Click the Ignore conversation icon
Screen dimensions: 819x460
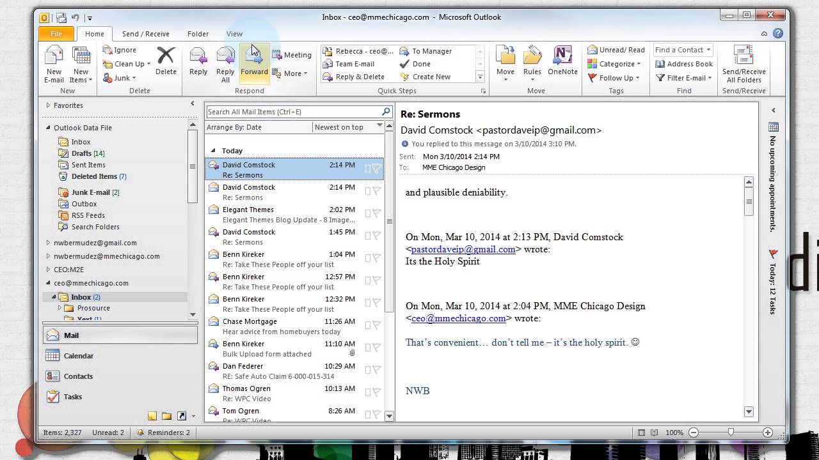coord(107,50)
